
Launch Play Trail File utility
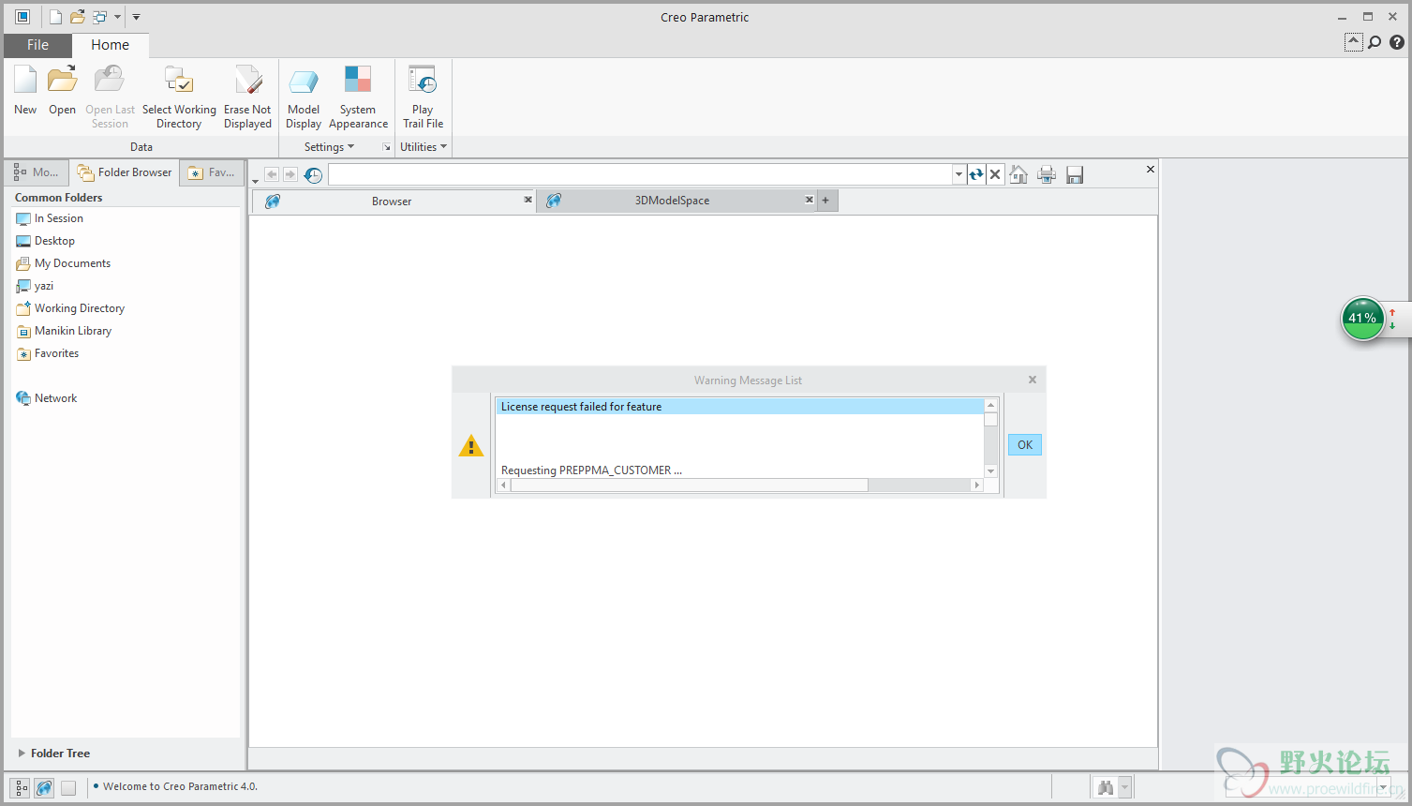423,97
